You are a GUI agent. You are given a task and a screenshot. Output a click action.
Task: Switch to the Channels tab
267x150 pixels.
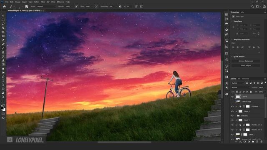pyautogui.click(x=246, y=79)
